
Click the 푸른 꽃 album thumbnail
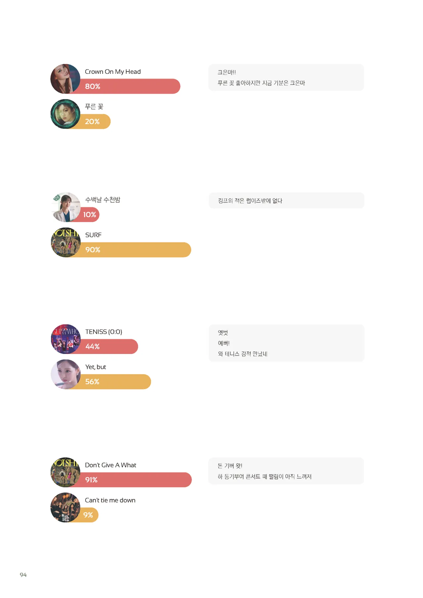65,114
